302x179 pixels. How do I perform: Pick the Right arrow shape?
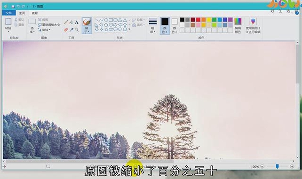(x=115, y=25)
